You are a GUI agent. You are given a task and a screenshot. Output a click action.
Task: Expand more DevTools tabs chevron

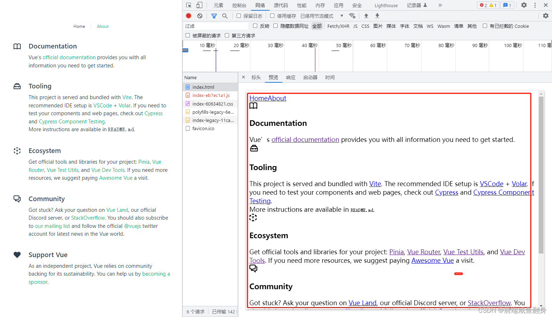[x=440, y=5]
